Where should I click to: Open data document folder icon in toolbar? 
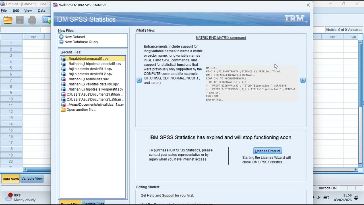click(8, 20)
